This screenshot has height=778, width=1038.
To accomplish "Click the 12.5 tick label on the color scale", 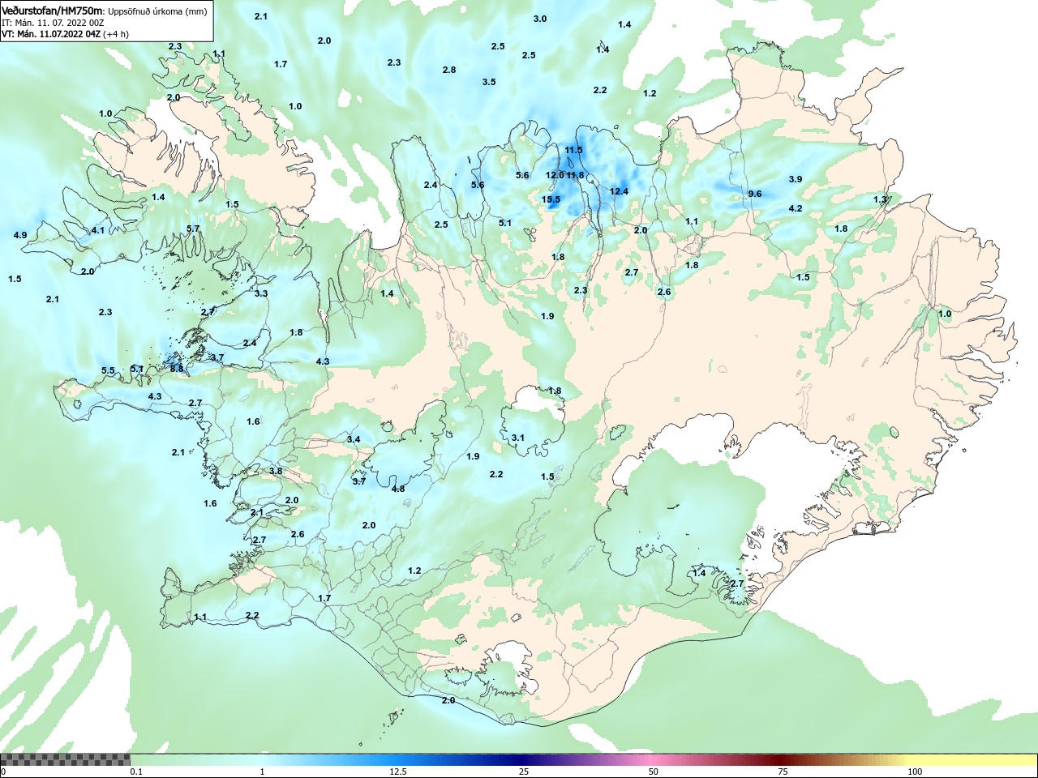I will (398, 772).
